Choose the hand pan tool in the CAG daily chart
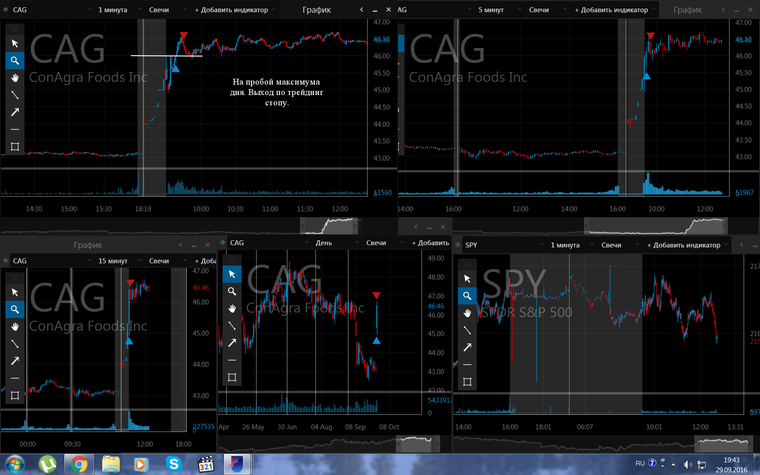The height and width of the screenshot is (475, 760). [232, 309]
